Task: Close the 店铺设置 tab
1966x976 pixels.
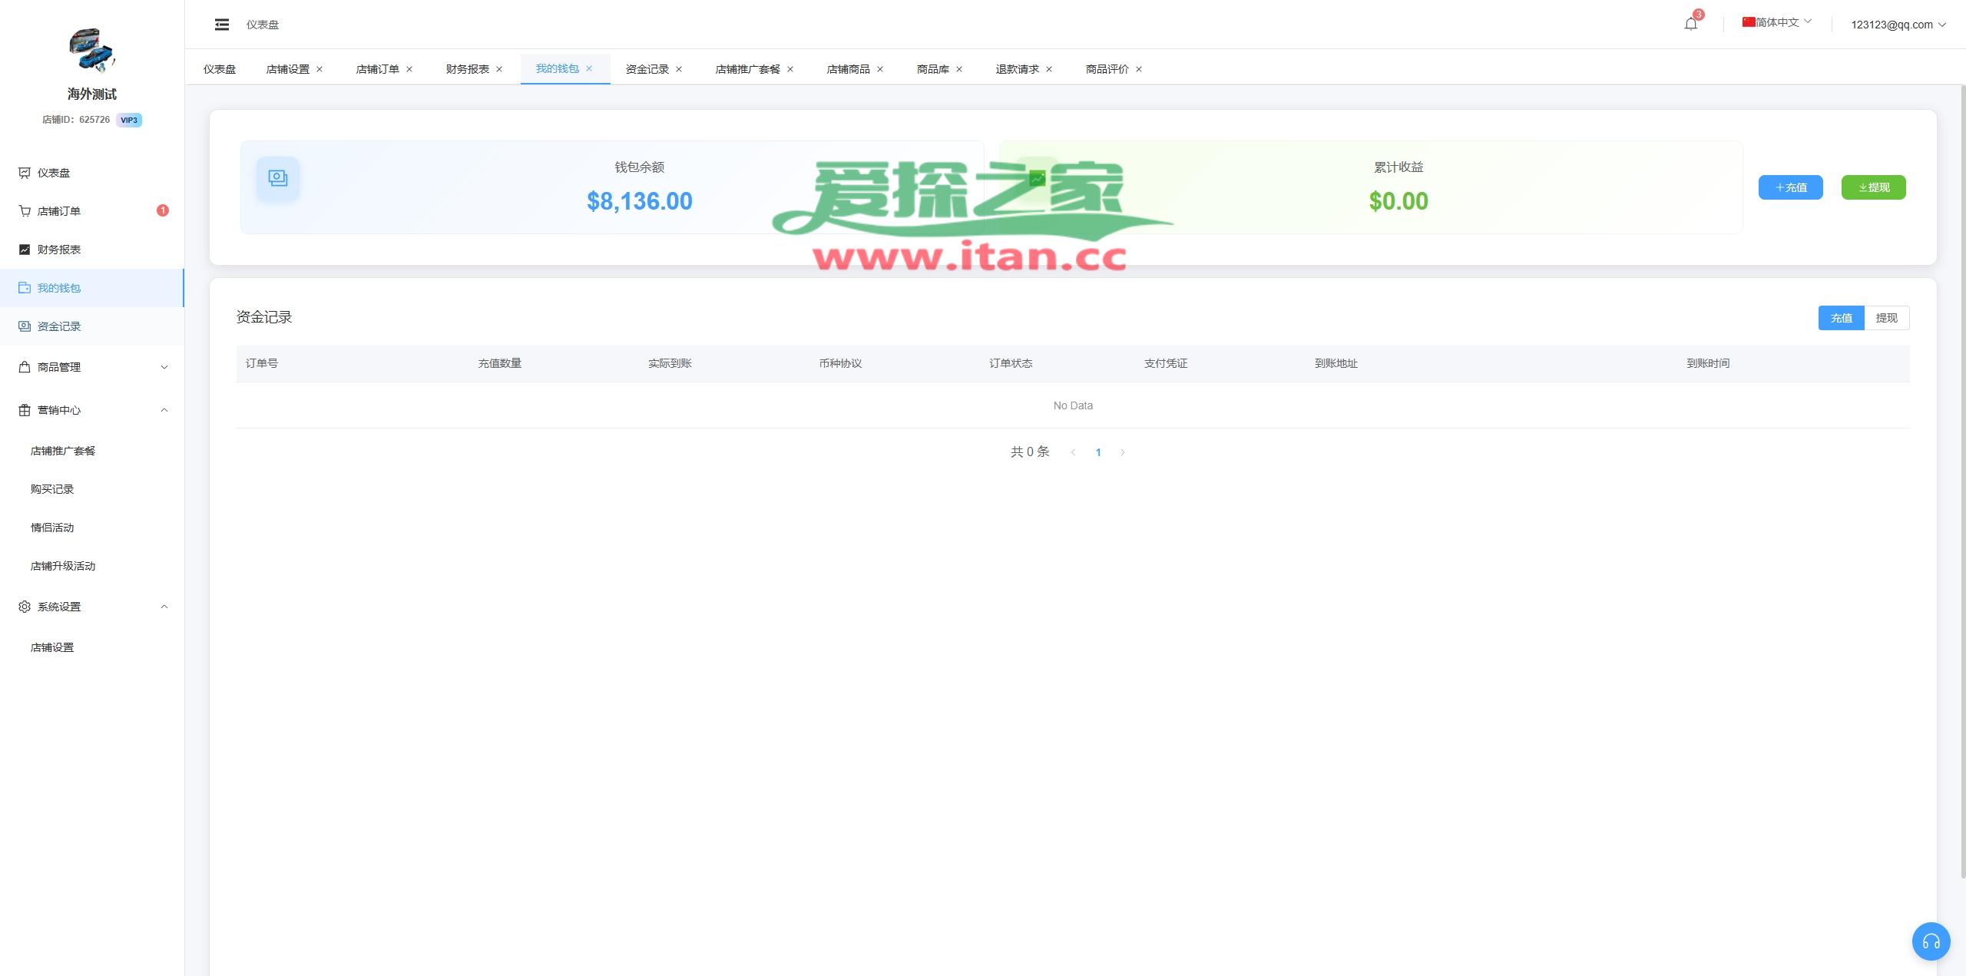Action: pos(319,69)
